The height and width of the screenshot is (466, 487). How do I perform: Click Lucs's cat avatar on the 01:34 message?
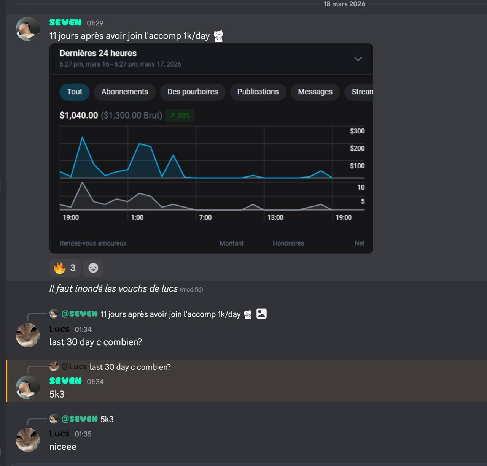(27, 335)
